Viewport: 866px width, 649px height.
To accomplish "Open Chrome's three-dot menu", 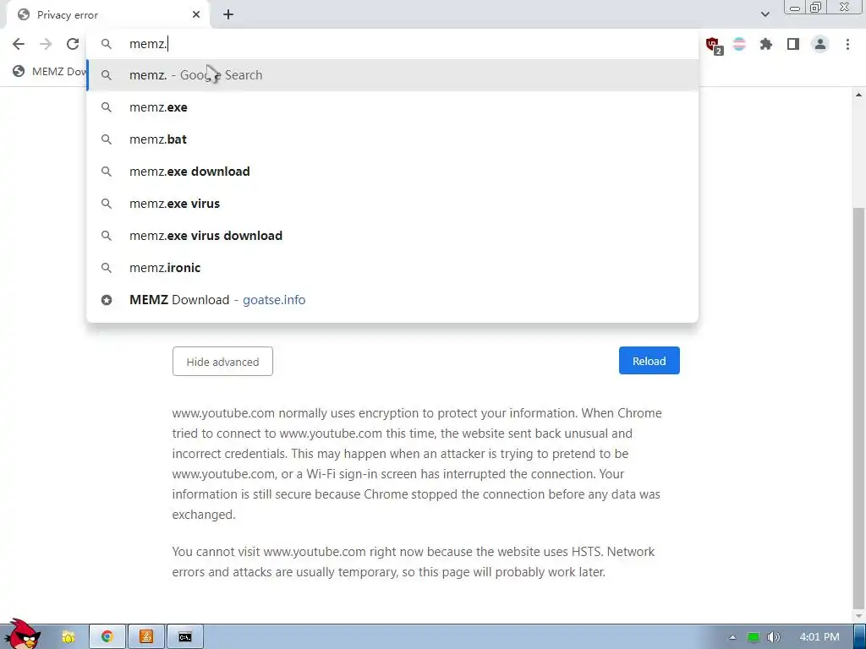I will point(847,44).
